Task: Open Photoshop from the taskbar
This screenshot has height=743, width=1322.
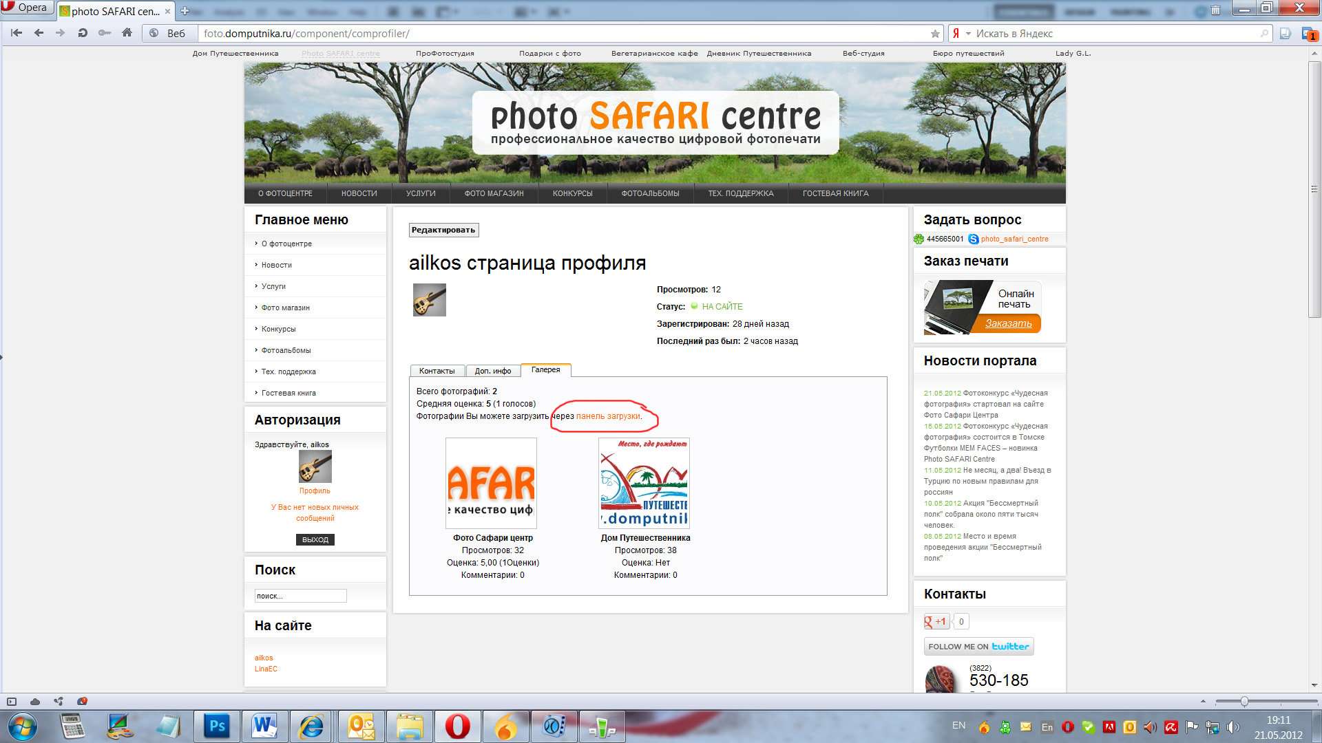Action: point(217,726)
